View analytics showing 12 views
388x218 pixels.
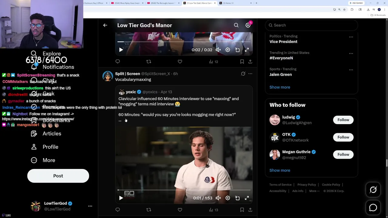[x=213, y=62]
